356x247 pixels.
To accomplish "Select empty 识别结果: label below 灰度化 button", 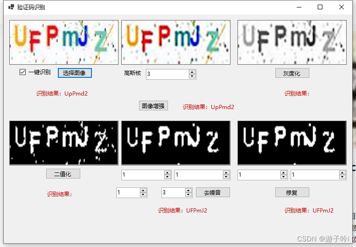I will (x=297, y=94).
